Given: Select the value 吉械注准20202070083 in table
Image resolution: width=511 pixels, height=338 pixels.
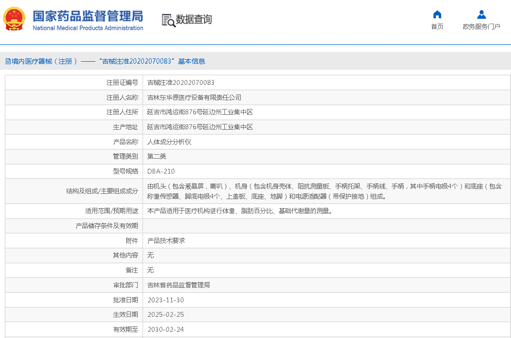Looking at the screenshot, I should tap(181, 82).
